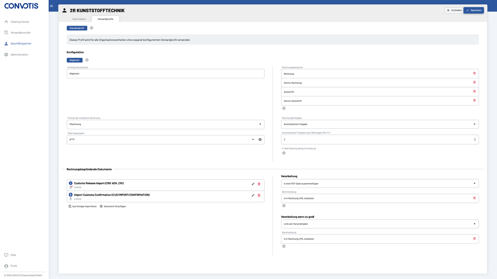Add an E-Mail Clearing-Benachrichtigung
Screen dimensions: 497x279
284,153
